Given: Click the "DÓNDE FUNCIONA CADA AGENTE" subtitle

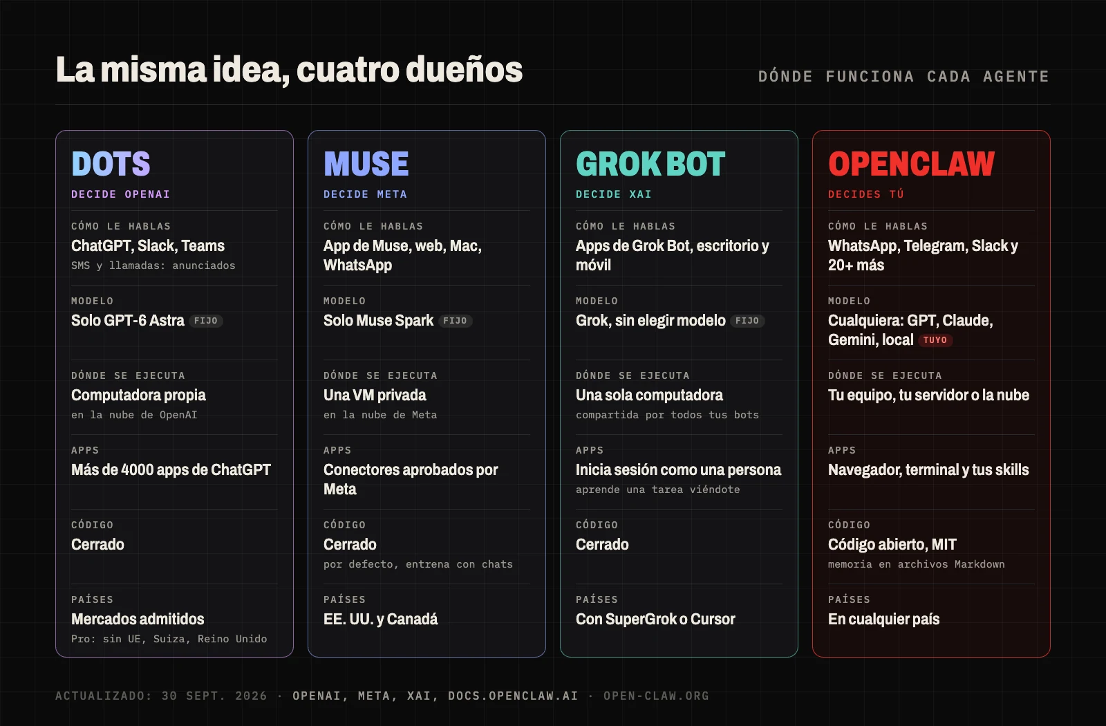Looking at the screenshot, I should click(903, 77).
